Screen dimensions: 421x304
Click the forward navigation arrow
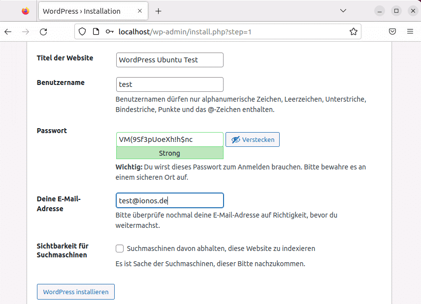click(x=26, y=32)
